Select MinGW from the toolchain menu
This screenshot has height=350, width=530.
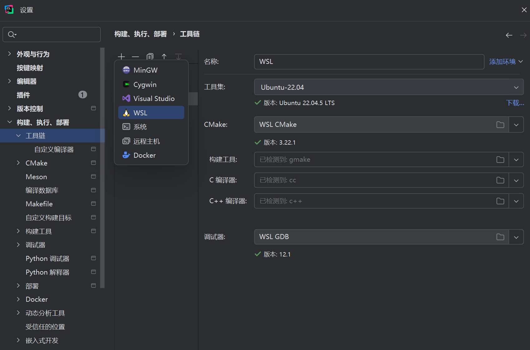(x=151, y=70)
